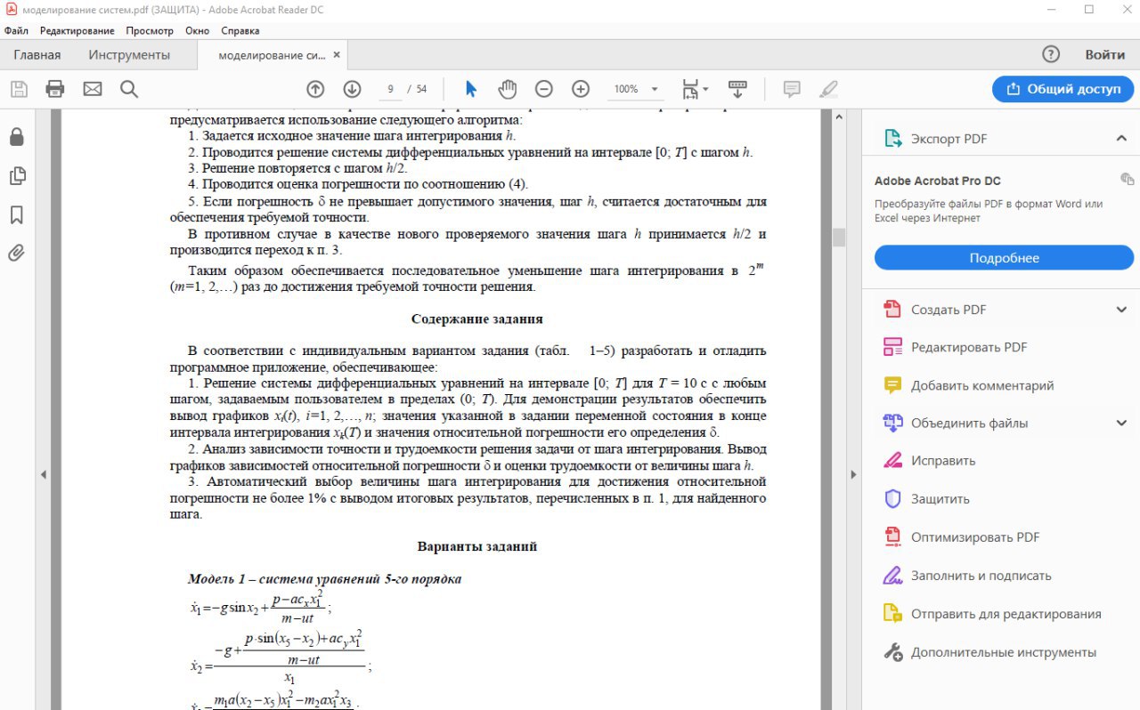The height and width of the screenshot is (710, 1140).
Task: Open Оптимизировать PDF tool
Action: 974,537
